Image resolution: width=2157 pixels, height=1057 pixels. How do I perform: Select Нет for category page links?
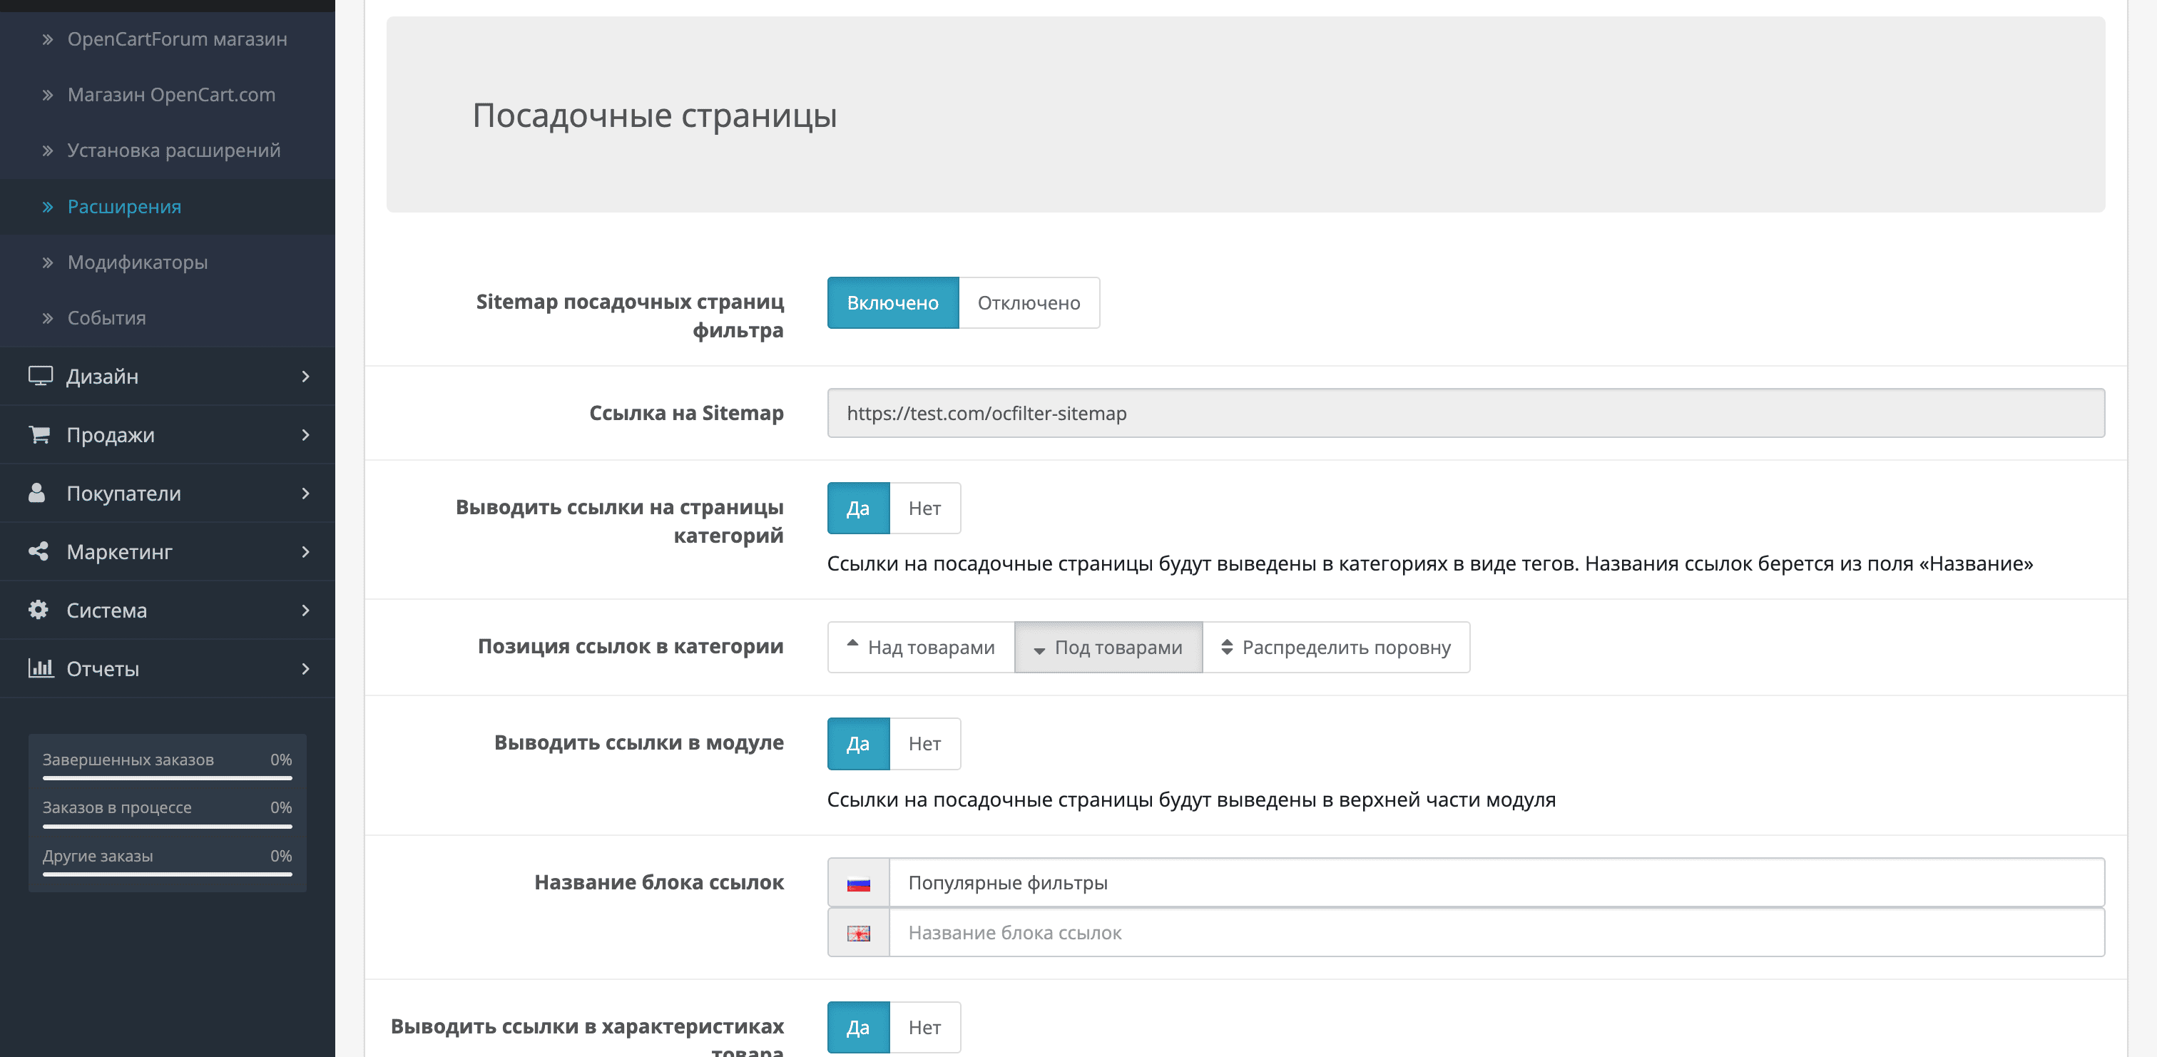point(924,508)
